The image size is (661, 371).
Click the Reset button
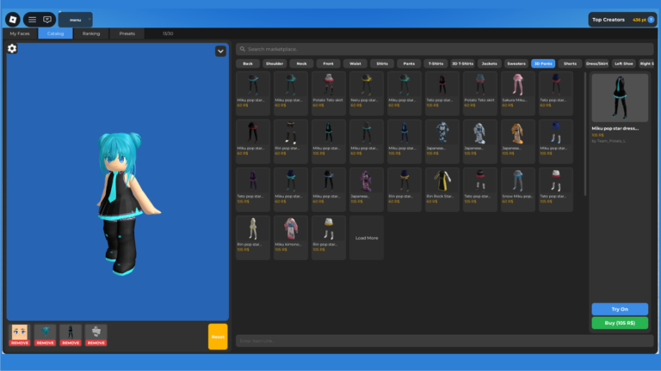tap(218, 337)
